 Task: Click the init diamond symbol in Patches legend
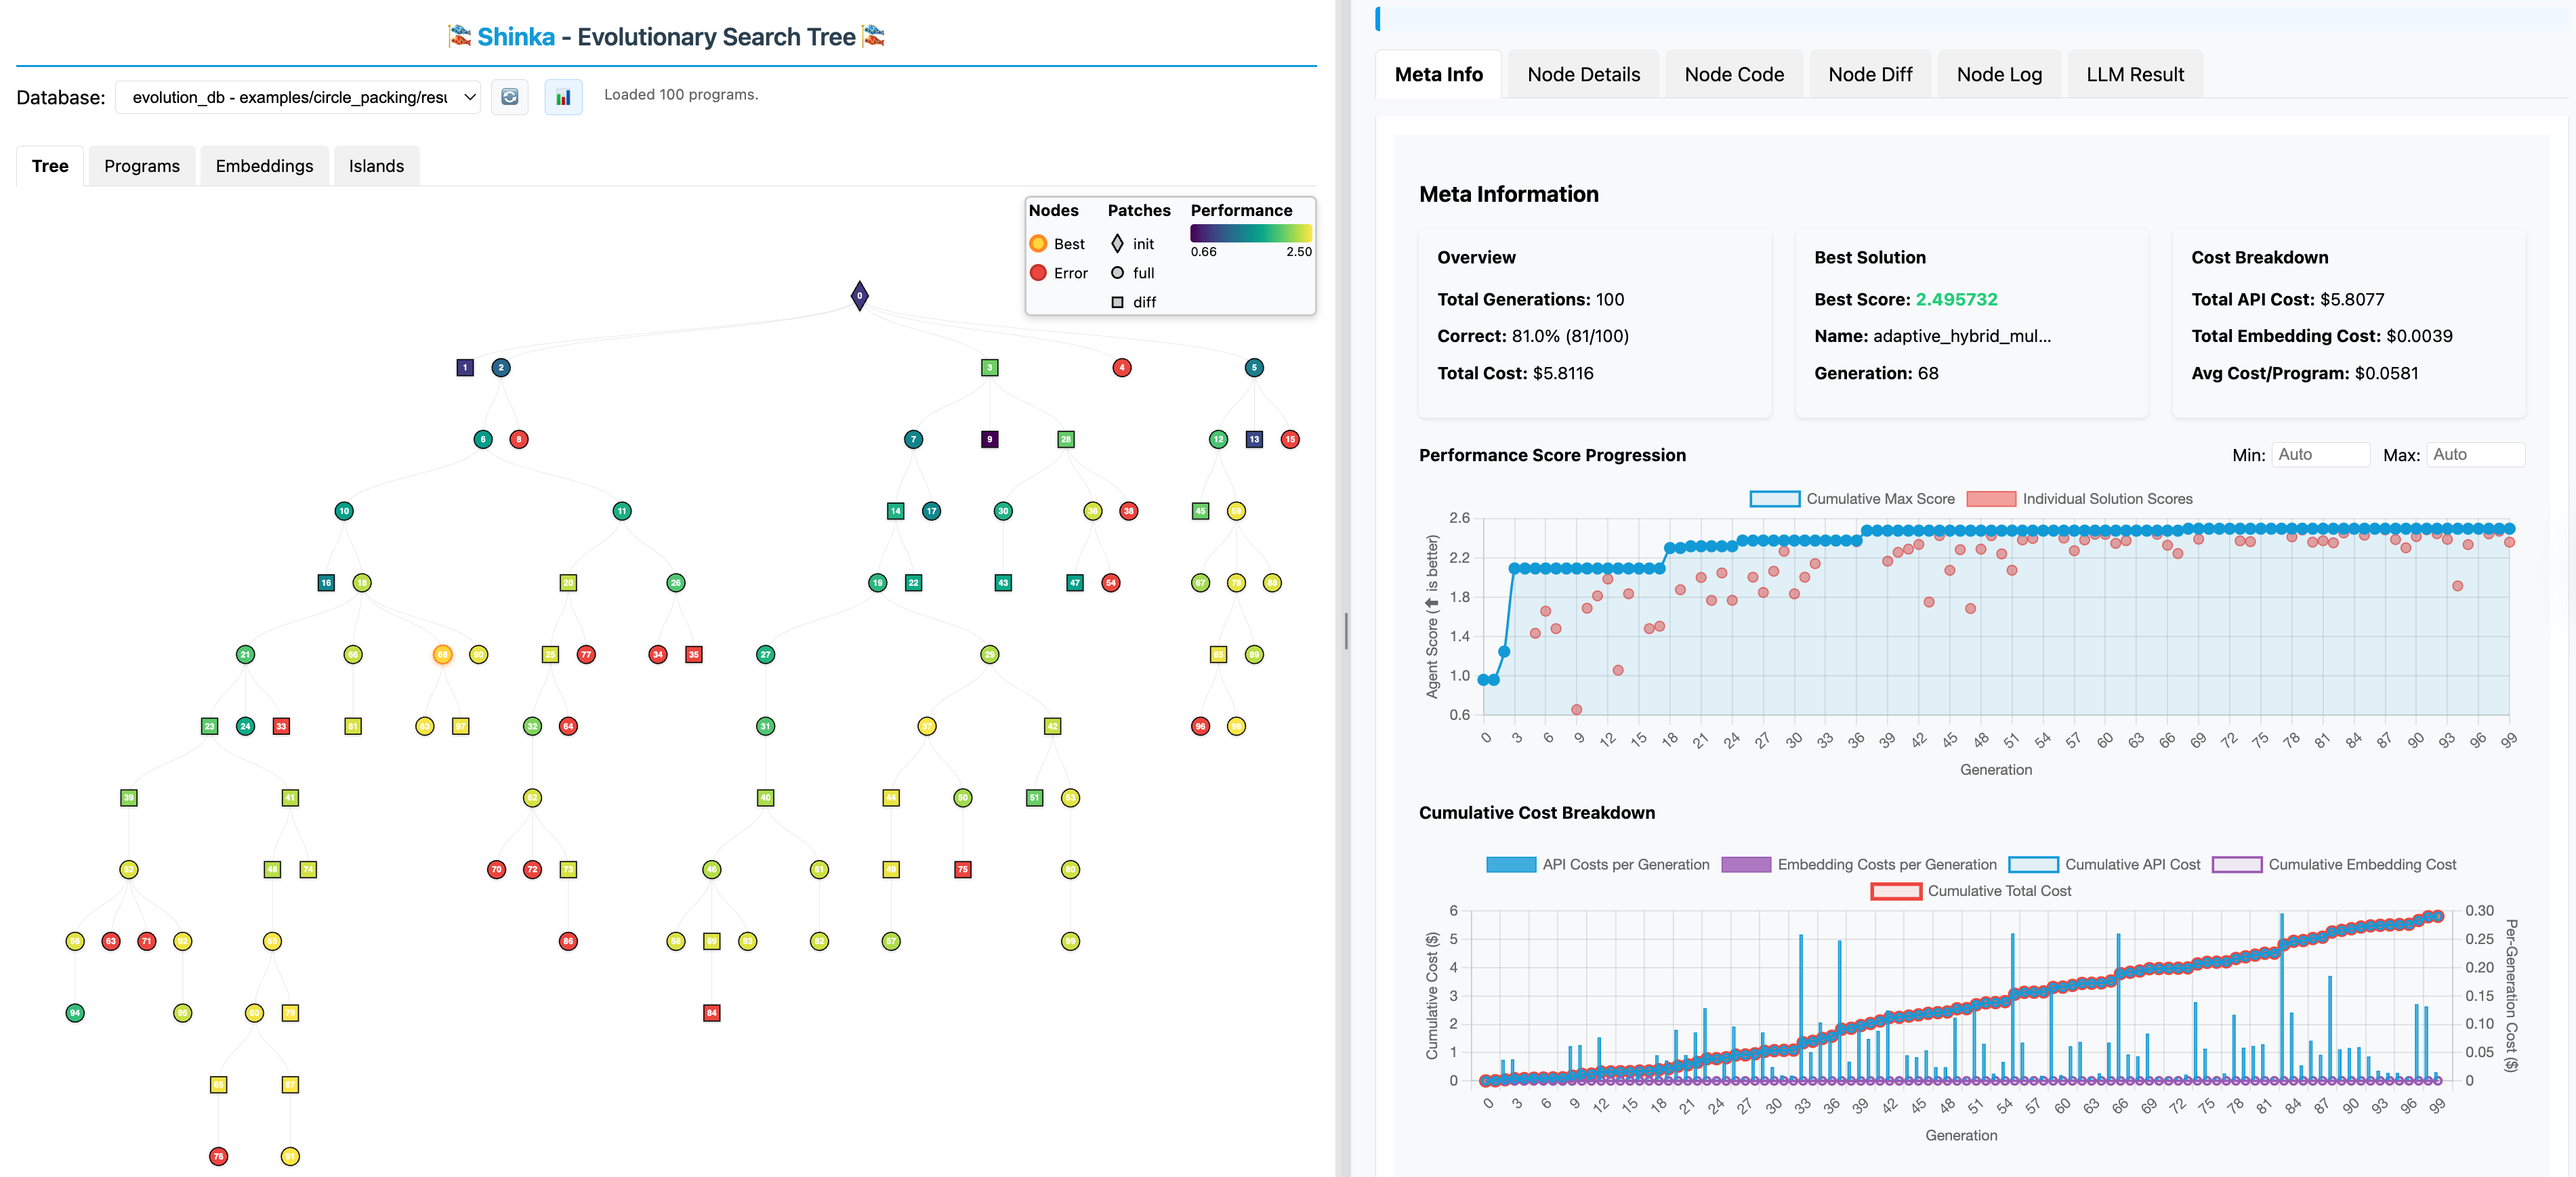pos(1117,243)
